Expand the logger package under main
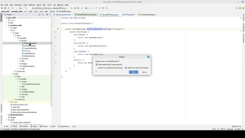Screen dimensions: 245x138 coord(18,64)
